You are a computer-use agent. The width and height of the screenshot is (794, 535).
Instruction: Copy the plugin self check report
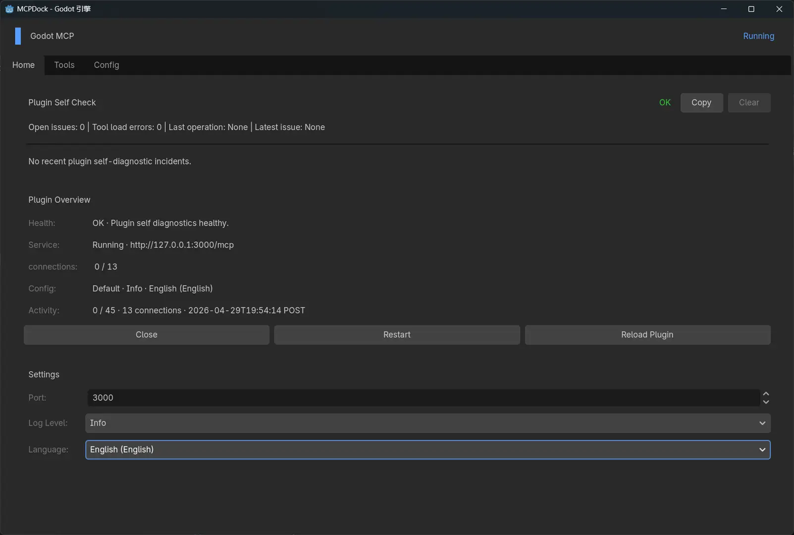tap(701, 103)
